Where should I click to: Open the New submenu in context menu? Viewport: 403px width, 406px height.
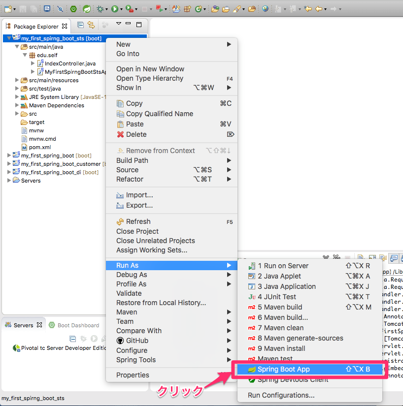pos(171,44)
